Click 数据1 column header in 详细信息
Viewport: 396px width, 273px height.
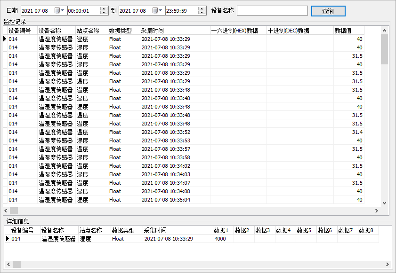tap(223, 230)
